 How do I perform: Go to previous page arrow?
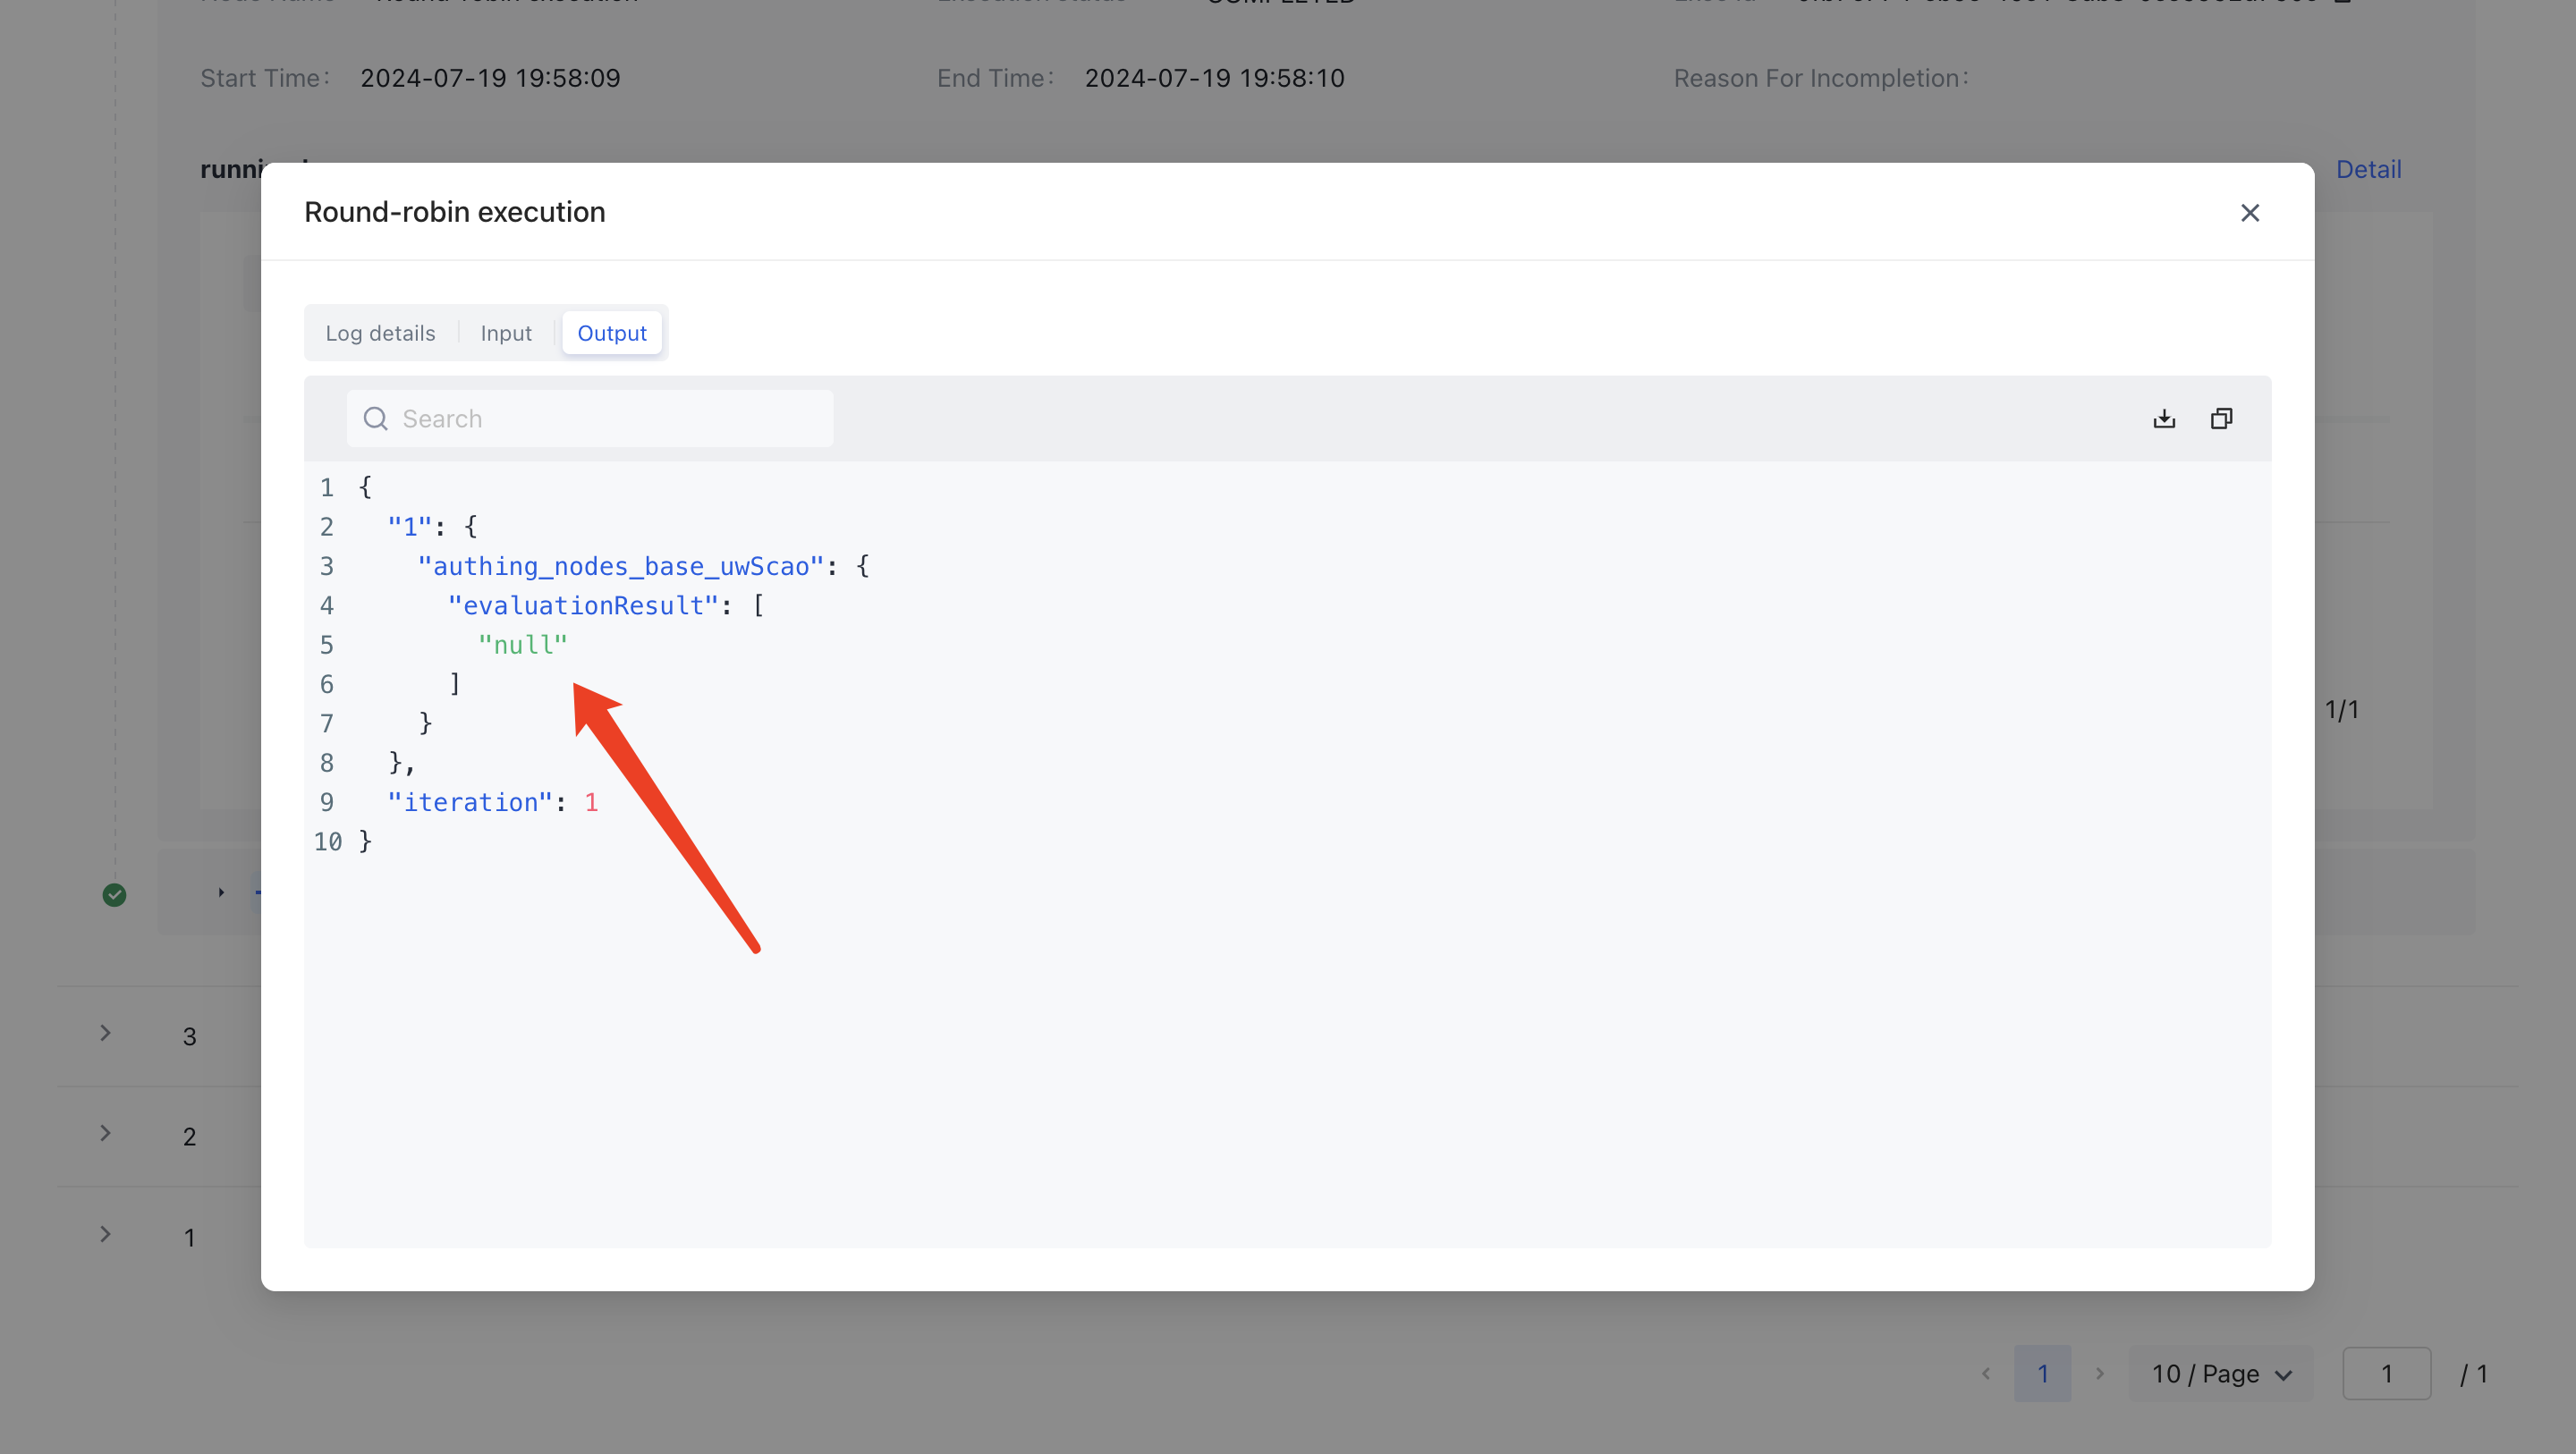pyautogui.click(x=1986, y=1374)
